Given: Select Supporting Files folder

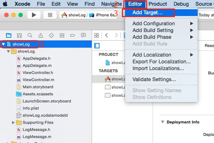Looking at the screenshot, I should 38,122.
